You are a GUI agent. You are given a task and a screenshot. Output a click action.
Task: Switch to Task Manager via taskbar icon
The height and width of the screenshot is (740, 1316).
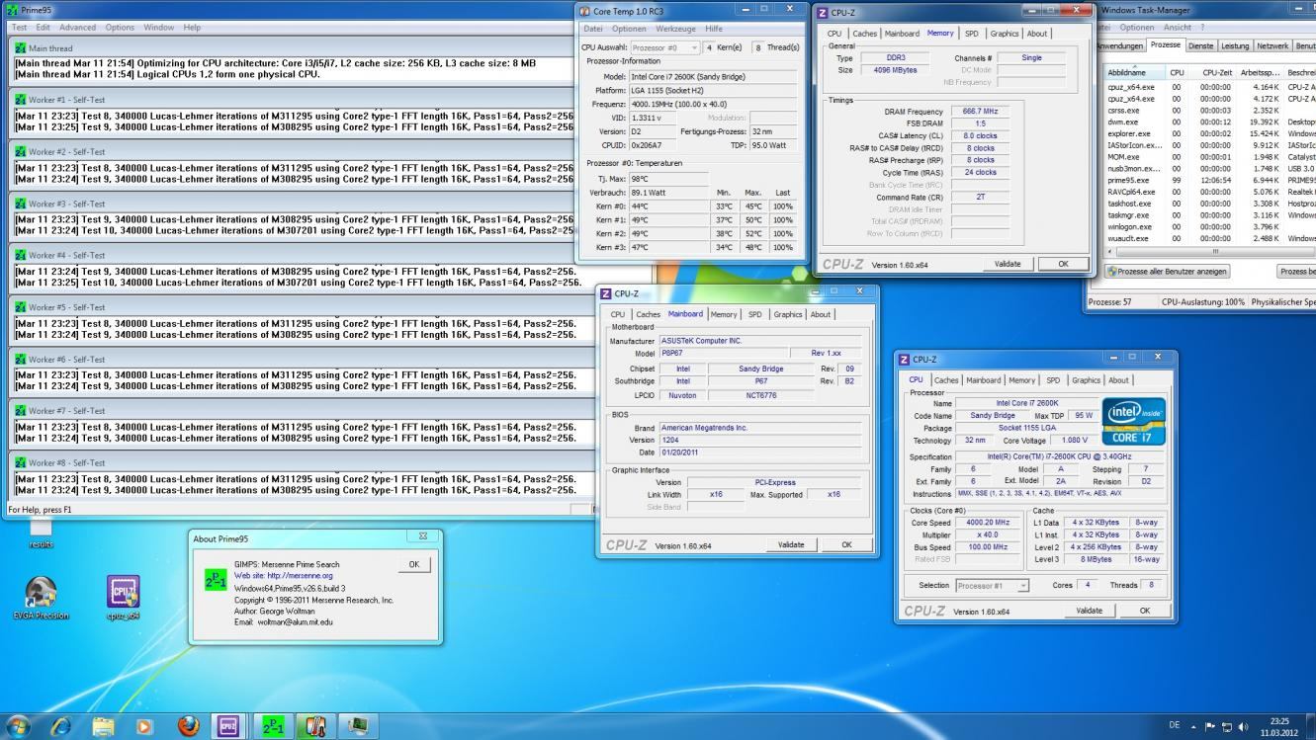click(x=356, y=726)
